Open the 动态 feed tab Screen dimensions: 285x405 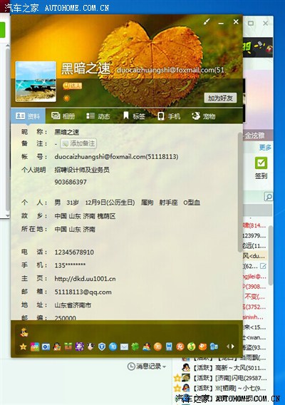coord(98,116)
